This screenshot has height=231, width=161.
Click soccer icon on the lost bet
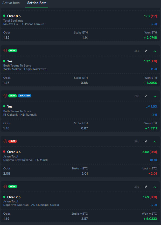click(x=5, y=141)
